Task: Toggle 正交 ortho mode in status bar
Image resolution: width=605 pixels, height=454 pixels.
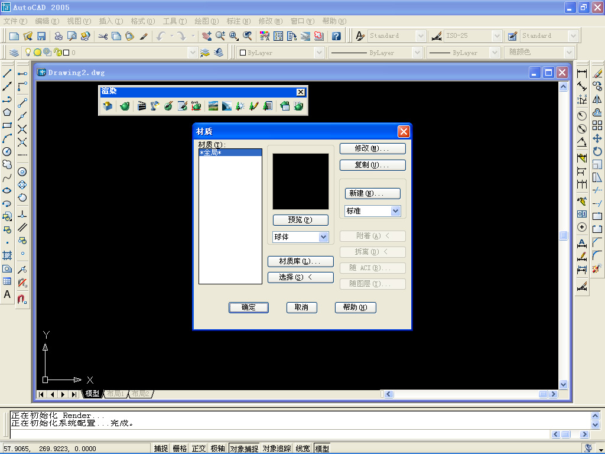Action: 199,448
